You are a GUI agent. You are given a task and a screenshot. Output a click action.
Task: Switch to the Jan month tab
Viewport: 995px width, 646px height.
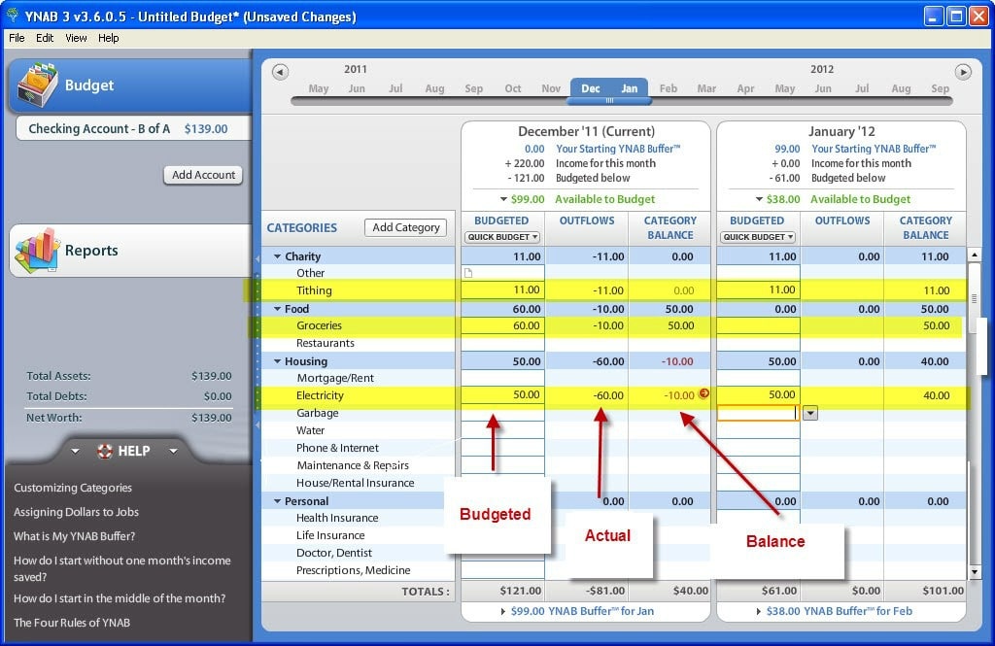tap(630, 87)
